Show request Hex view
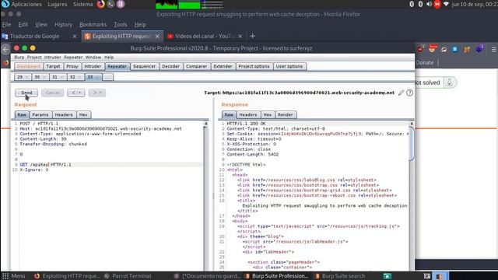This screenshot has width=498, height=280. click(x=83, y=114)
